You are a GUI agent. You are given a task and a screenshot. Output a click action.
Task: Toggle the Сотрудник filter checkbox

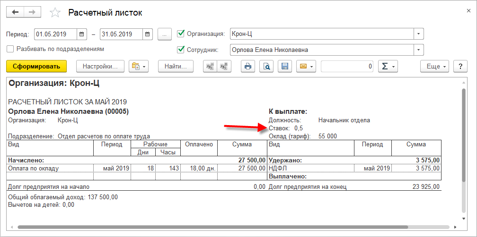(181, 49)
